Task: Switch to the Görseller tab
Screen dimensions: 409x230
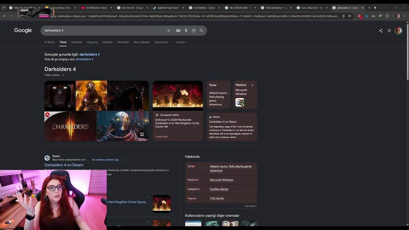Action: pos(123,42)
